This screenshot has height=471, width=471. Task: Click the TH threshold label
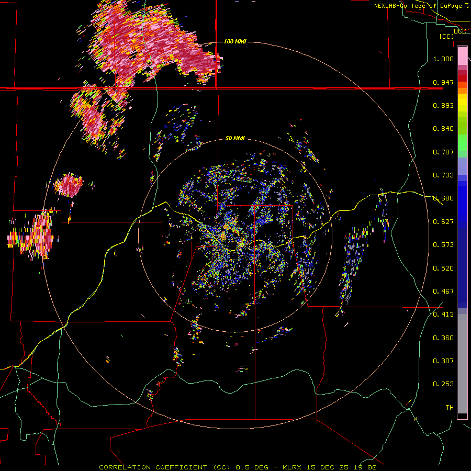click(x=450, y=407)
